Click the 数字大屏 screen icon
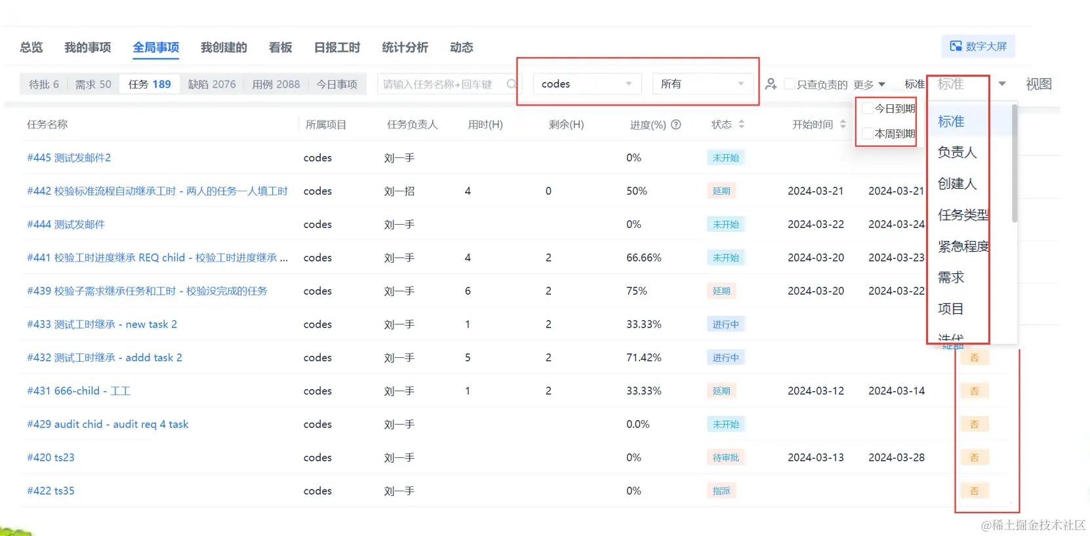The height and width of the screenshot is (536, 1090). 956,47
